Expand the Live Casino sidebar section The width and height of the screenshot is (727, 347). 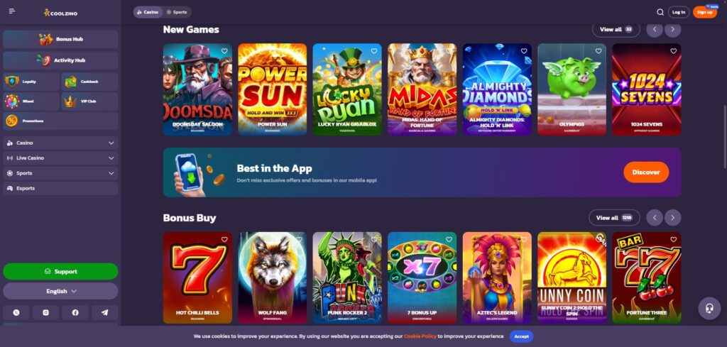coord(60,158)
